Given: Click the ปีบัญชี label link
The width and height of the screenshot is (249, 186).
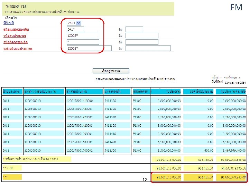Looking at the screenshot, I should coord(9,23).
